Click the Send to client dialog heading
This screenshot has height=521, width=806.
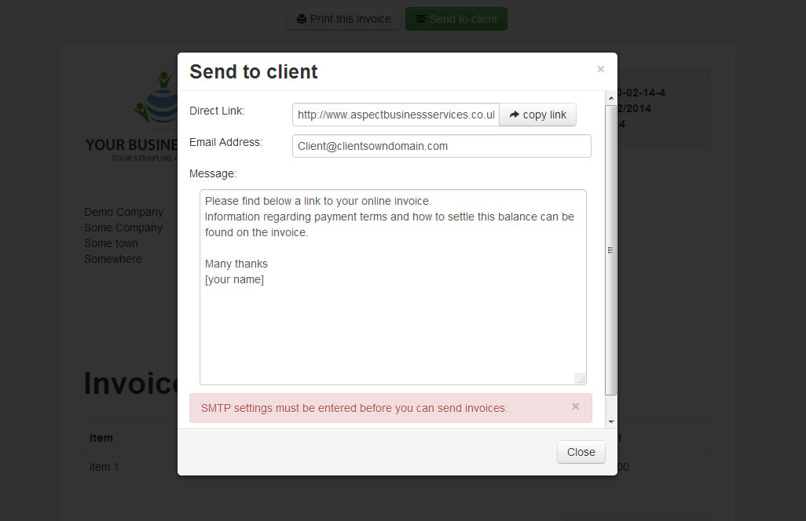pyautogui.click(x=254, y=72)
